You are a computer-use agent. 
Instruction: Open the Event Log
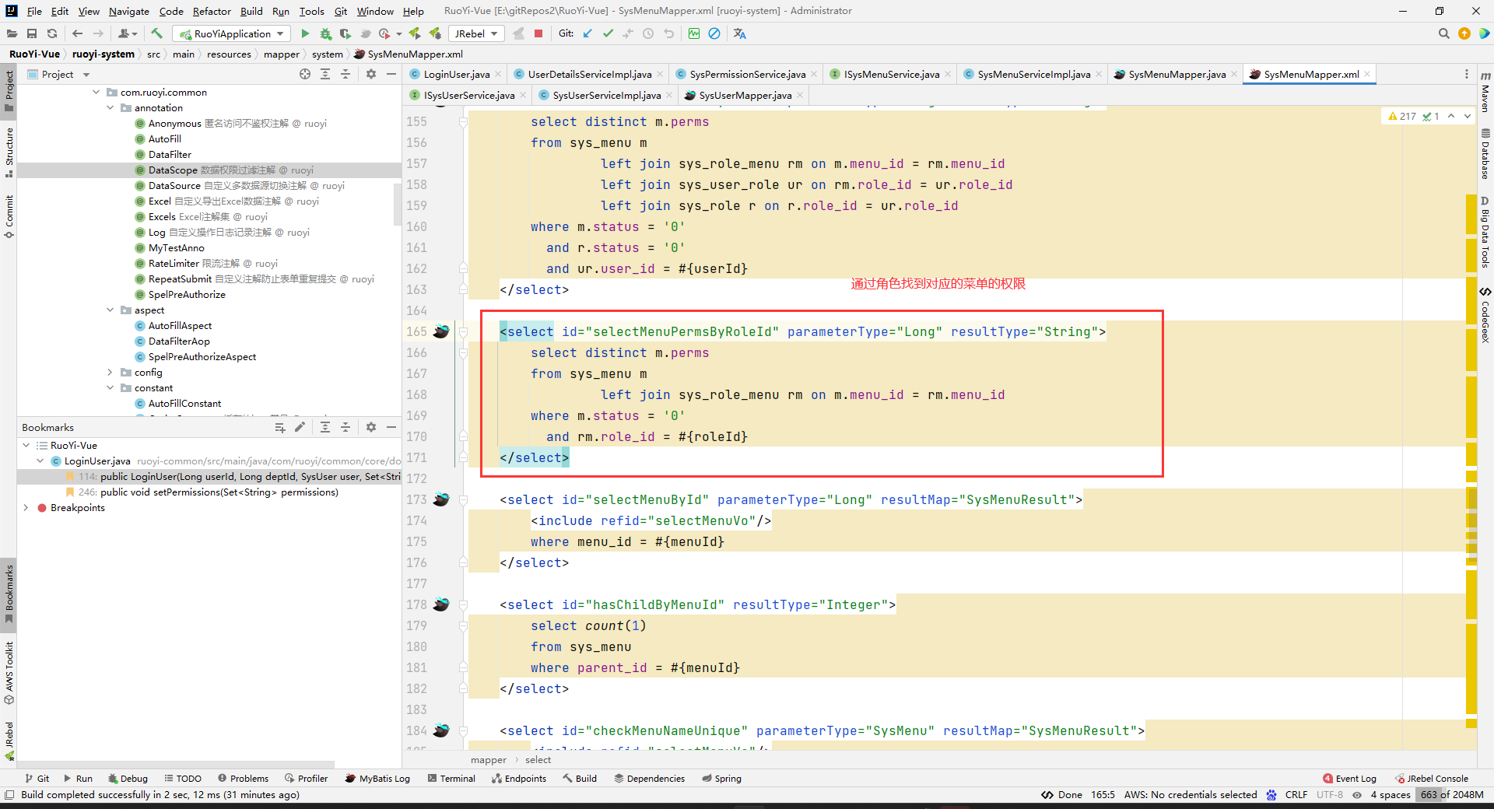pos(1349,778)
